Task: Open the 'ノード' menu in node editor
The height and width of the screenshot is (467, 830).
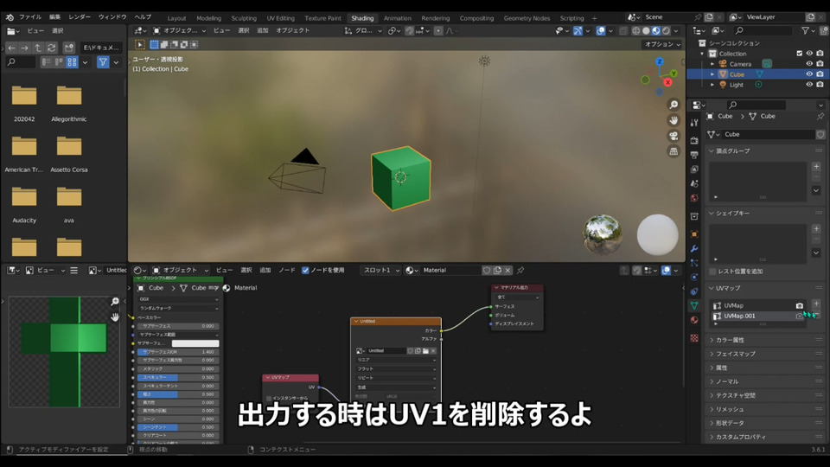Action: [287, 270]
